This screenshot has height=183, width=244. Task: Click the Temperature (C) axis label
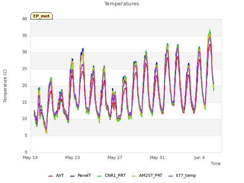(5, 86)
